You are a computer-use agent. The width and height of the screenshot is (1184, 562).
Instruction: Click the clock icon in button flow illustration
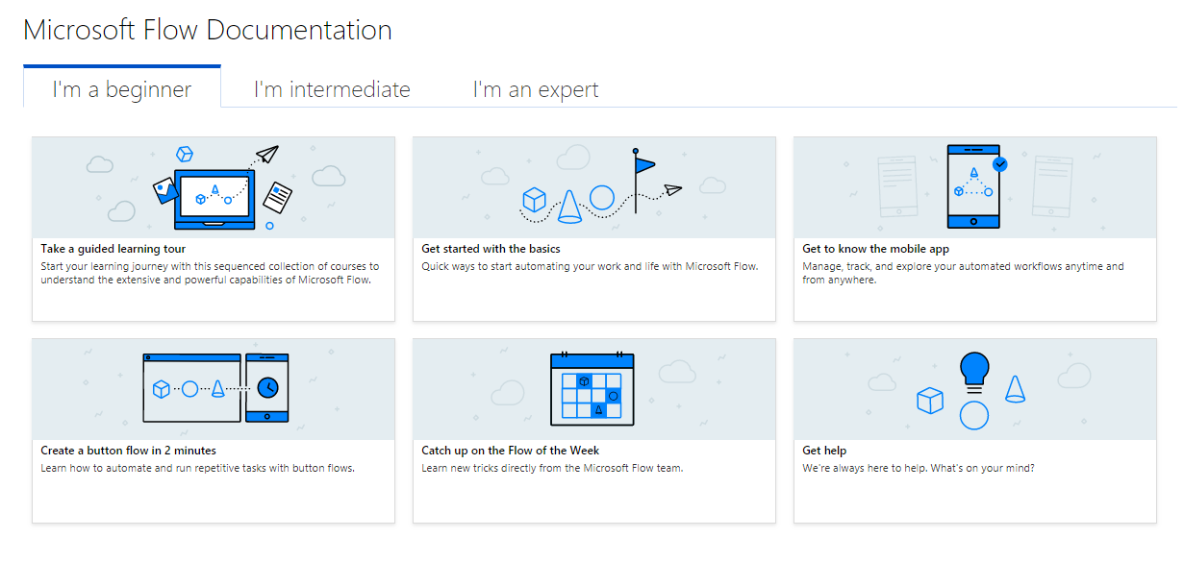click(267, 387)
